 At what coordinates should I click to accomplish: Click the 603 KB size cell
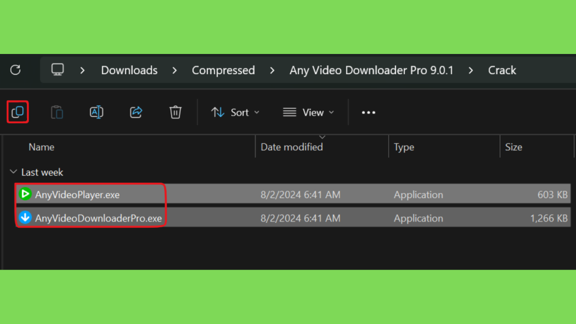[552, 194]
